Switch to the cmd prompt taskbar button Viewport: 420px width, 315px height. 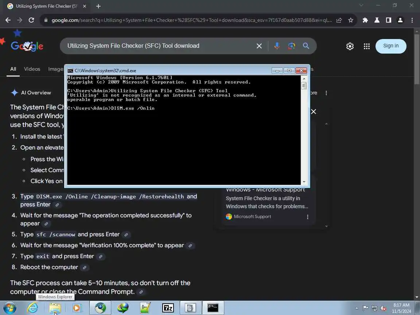click(213, 308)
